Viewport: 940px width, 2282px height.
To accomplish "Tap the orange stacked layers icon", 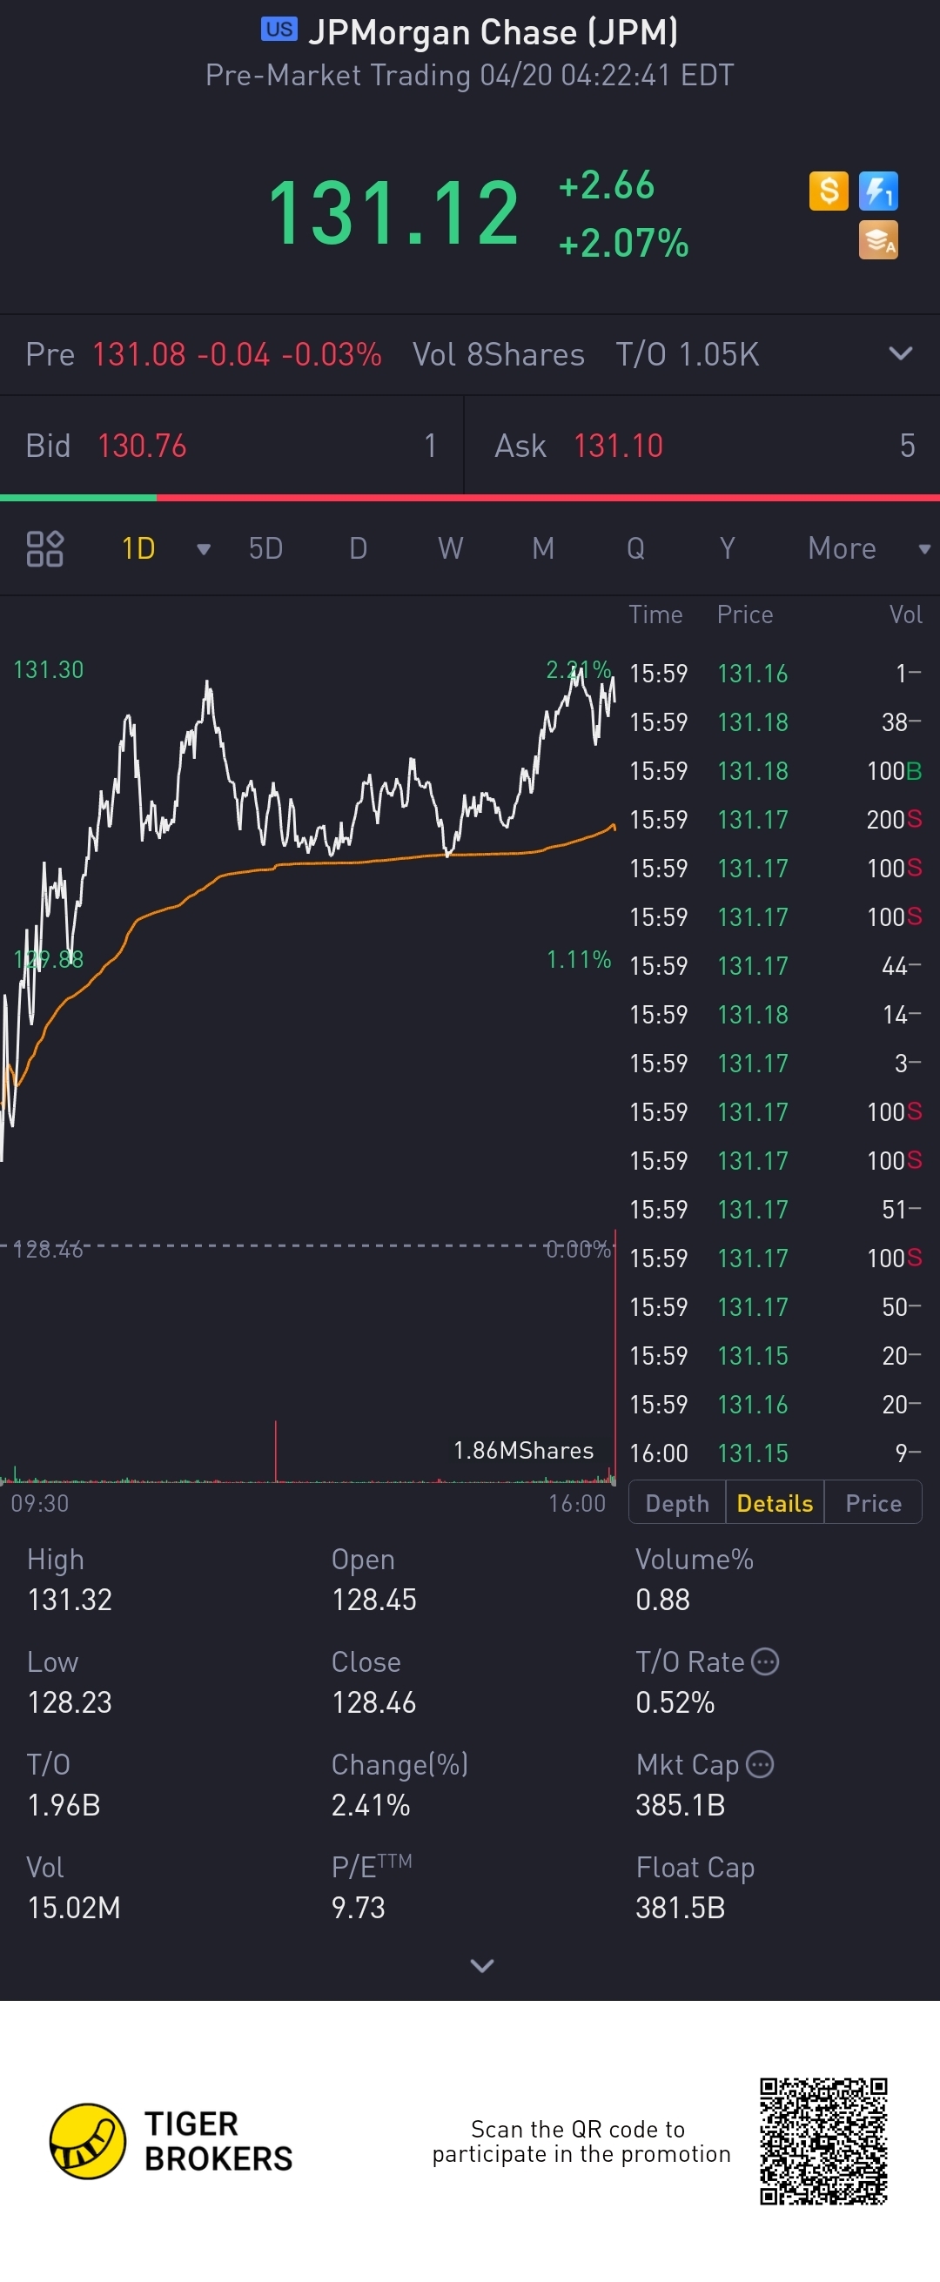I will [x=878, y=240].
